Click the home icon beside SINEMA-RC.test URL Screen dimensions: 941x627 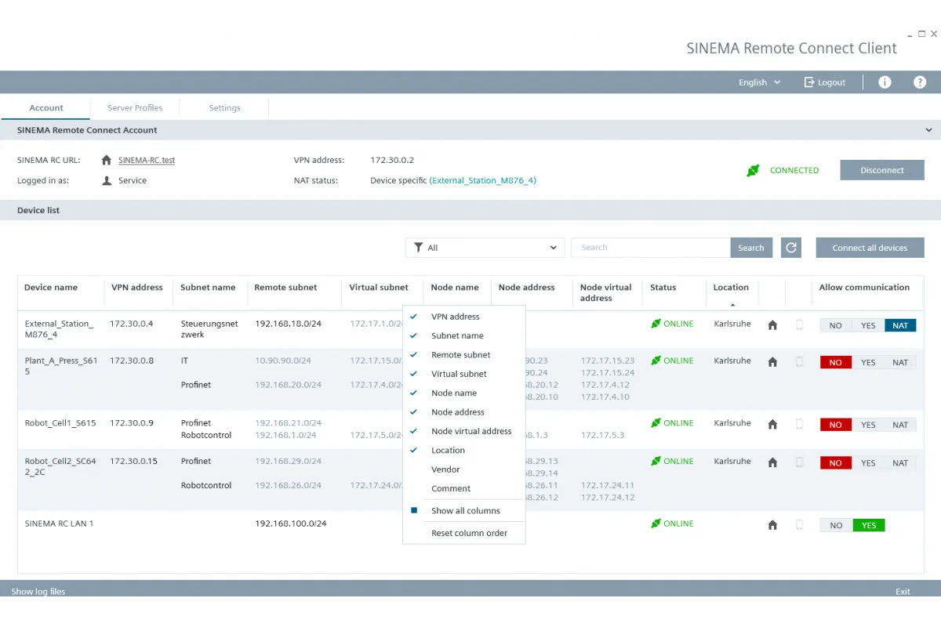coord(107,160)
